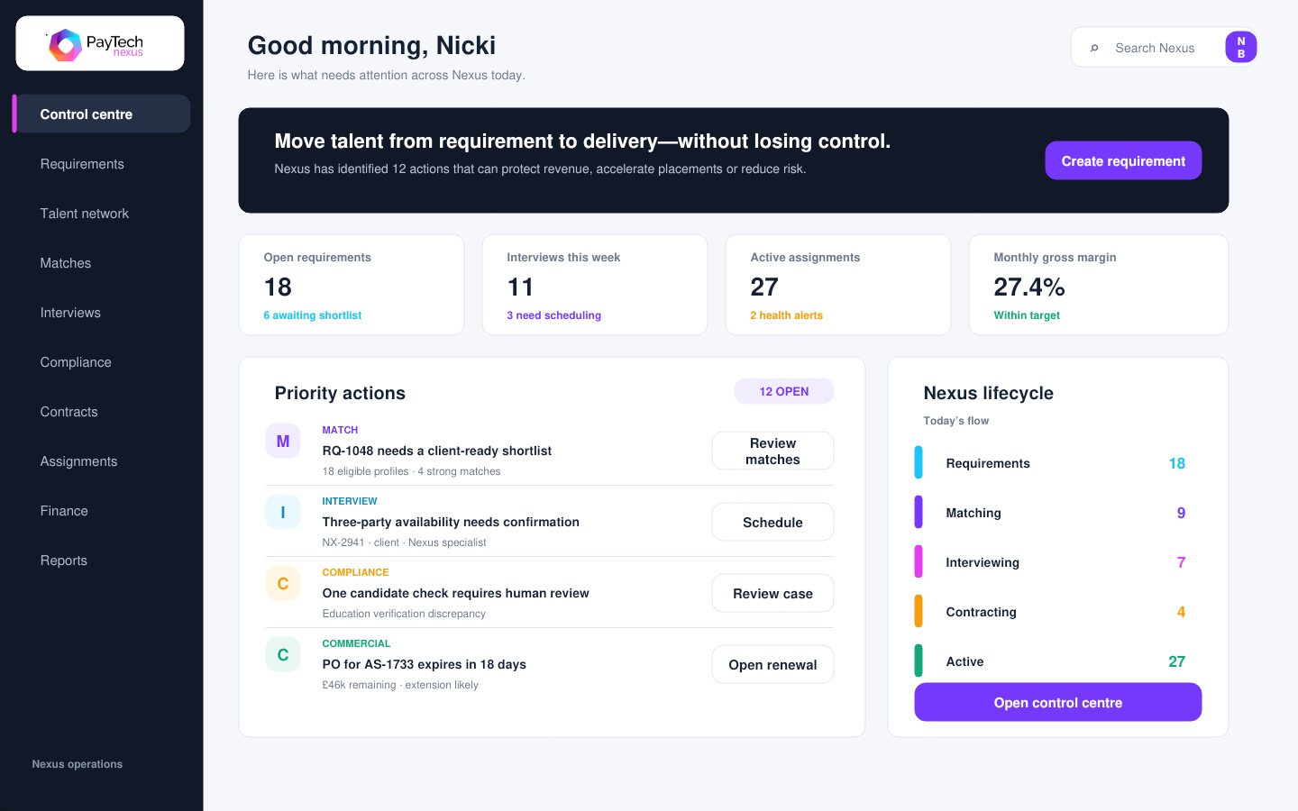Click '6 awaiting shortlist' link

(313, 315)
